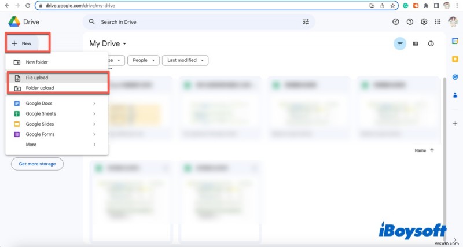Select Google Sheets in New menu
This screenshot has height=247, width=463.
point(57,113)
